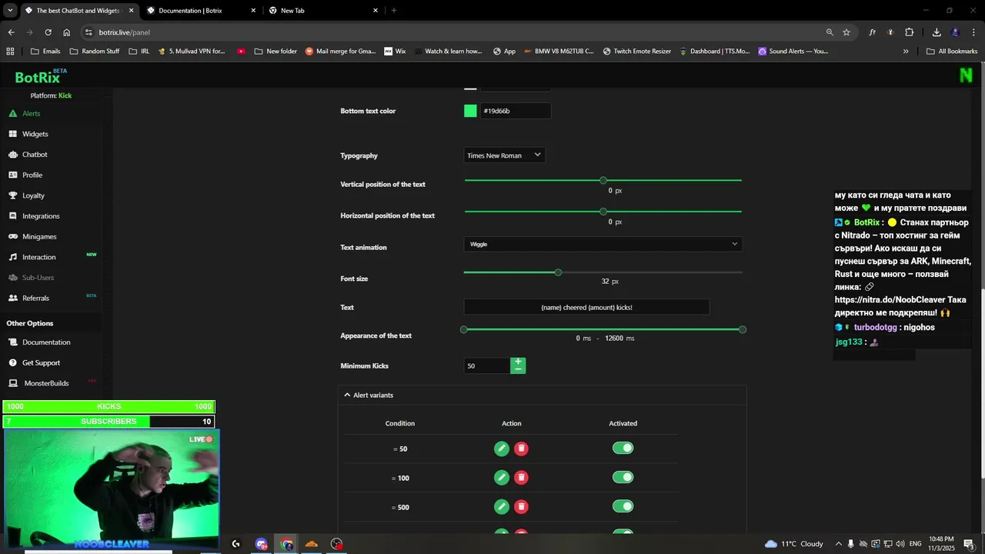Click the Sub-Users people icon
The image size is (985, 554).
click(x=13, y=277)
